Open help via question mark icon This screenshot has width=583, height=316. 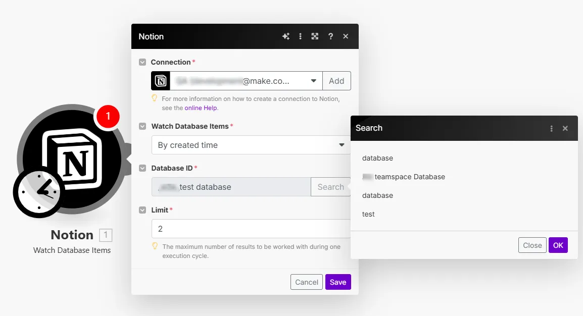point(330,36)
